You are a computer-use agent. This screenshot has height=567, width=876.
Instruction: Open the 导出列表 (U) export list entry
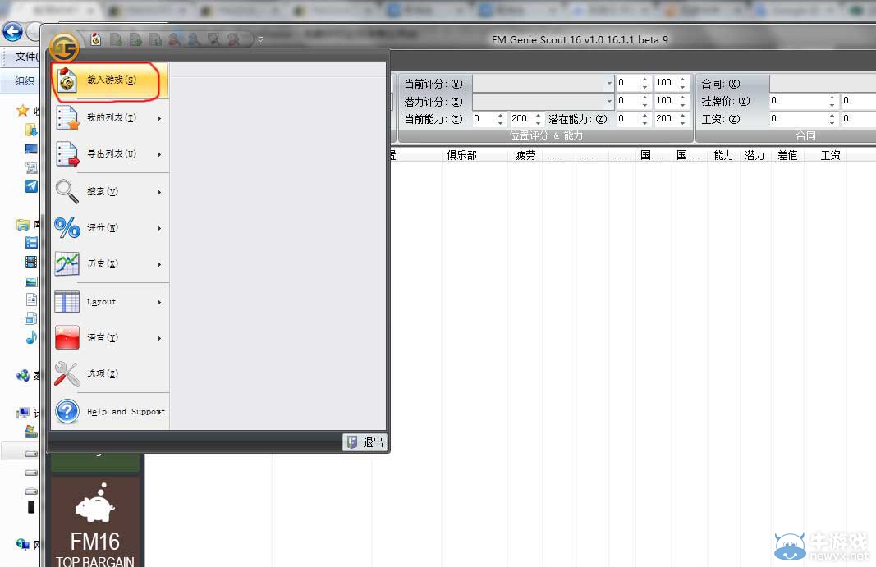[x=110, y=154]
